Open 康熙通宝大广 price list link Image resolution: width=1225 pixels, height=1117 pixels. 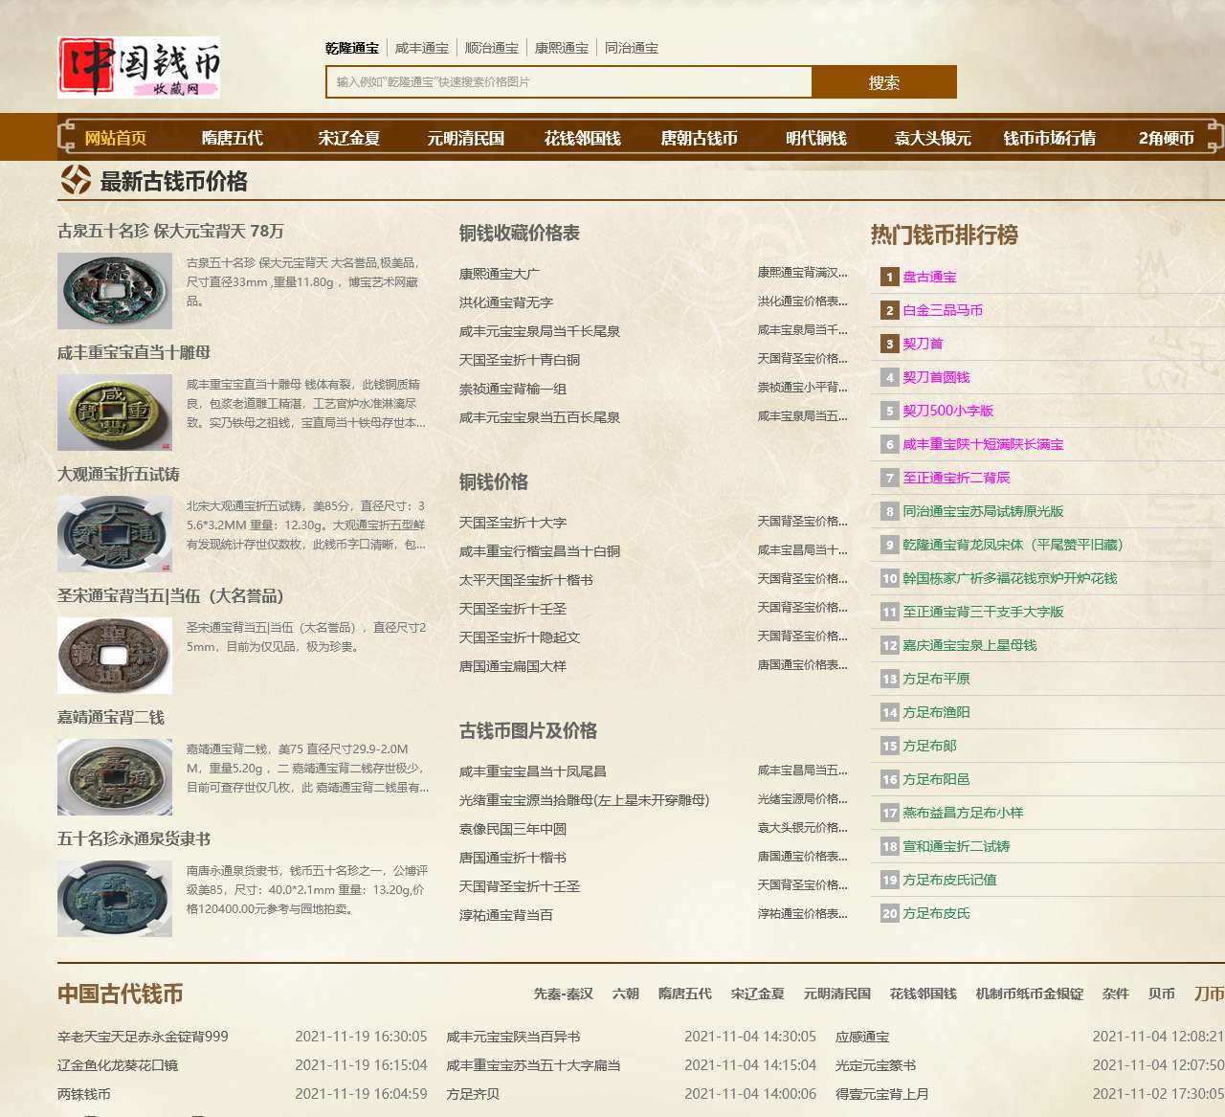click(x=499, y=274)
